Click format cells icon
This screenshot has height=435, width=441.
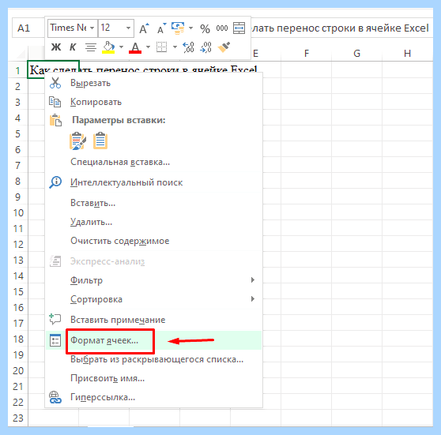tap(55, 340)
